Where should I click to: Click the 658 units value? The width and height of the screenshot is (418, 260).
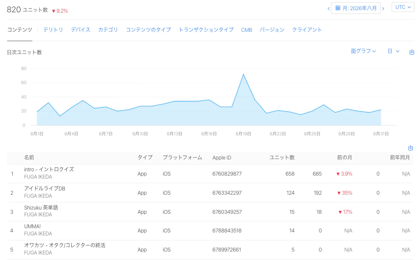tap(290, 174)
